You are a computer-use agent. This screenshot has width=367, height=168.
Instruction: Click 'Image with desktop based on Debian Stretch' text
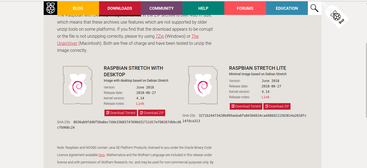pos(136,81)
